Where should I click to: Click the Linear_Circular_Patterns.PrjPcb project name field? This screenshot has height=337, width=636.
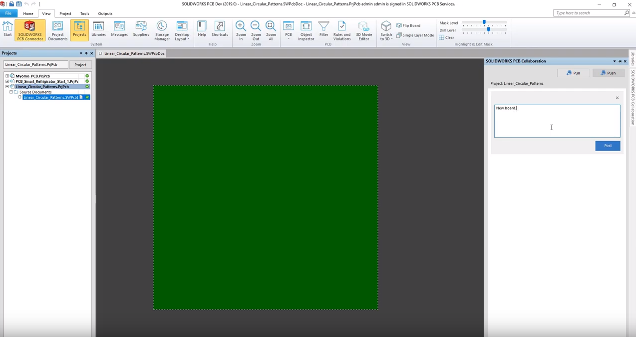coord(35,65)
